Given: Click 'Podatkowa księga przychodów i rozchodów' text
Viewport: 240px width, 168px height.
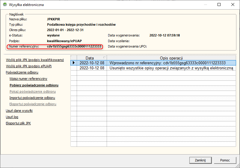Looking at the screenshot, I should click(81, 25).
